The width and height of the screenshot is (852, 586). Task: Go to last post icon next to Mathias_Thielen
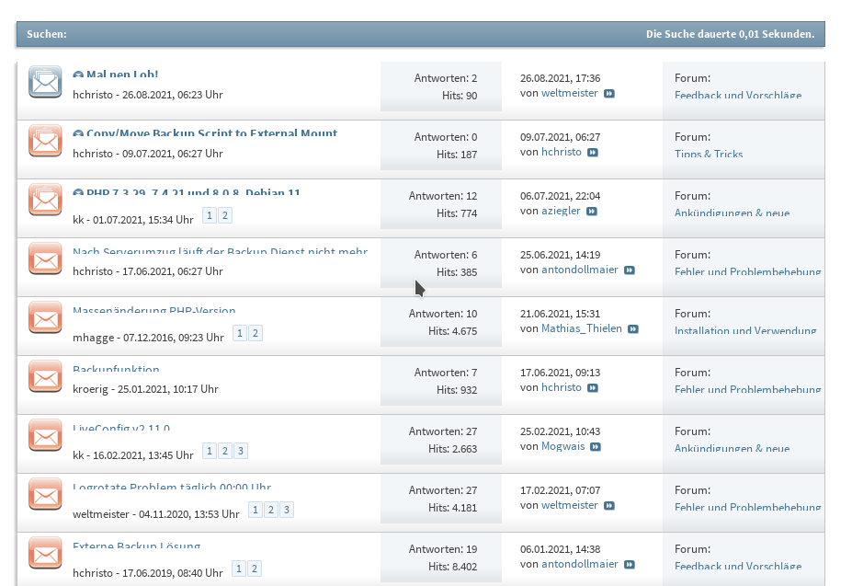633,329
